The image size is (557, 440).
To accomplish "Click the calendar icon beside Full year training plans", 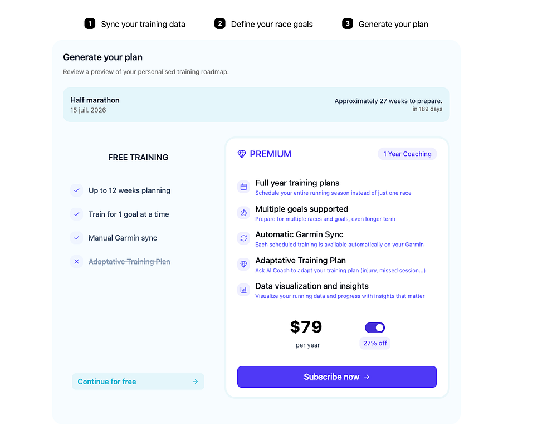I will 243,187.
